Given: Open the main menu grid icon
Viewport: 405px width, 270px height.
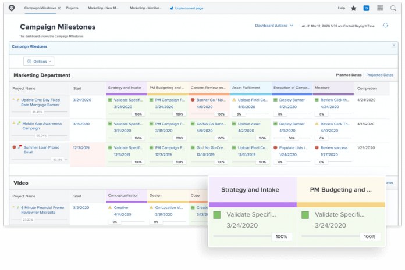Looking at the screenshot, I should click(380, 8).
